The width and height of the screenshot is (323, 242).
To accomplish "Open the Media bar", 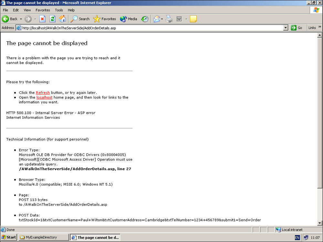I will pos(129,19).
